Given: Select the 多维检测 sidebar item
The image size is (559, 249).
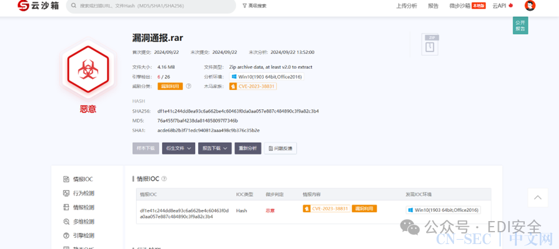Looking at the screenshot, I should (x=79, y=222).
